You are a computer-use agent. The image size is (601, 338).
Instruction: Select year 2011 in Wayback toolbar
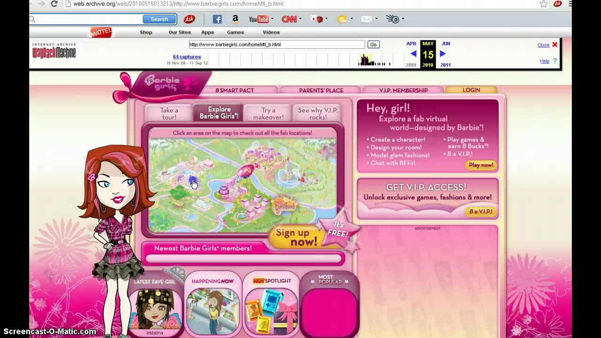pyautogui.click(x=446, y=65)
